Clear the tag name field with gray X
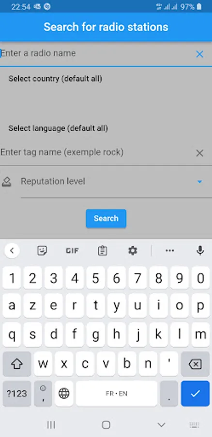Viewport: 212px width, 437px height. [199, 153]
